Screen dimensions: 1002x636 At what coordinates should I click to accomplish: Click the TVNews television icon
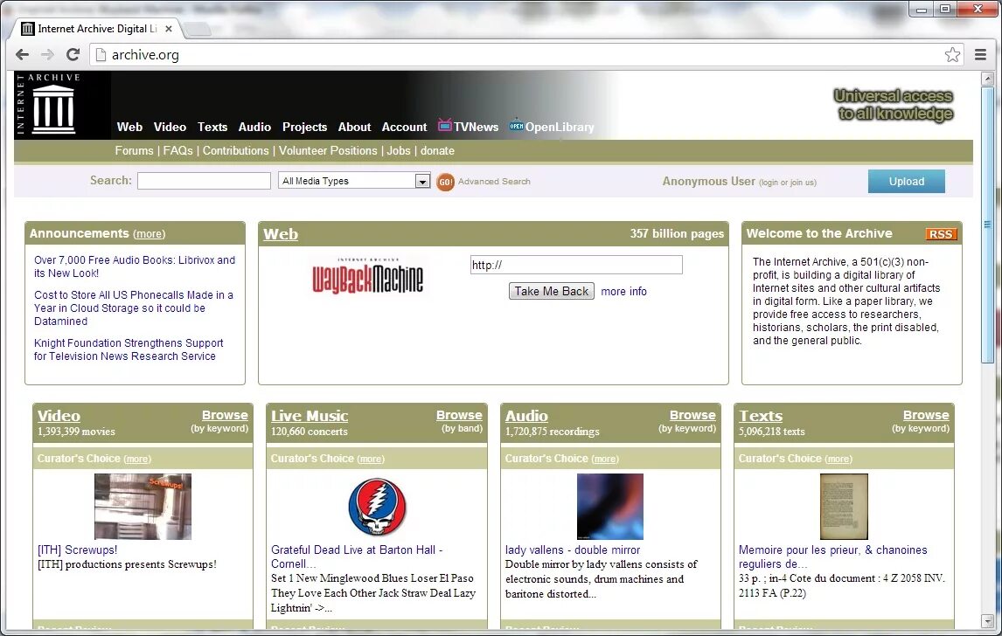coord(445,125)
